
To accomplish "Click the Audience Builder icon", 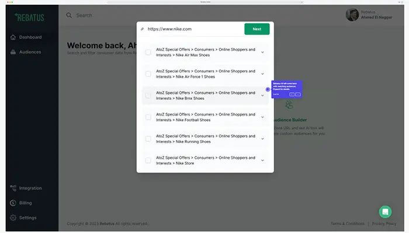I will 289,105.
